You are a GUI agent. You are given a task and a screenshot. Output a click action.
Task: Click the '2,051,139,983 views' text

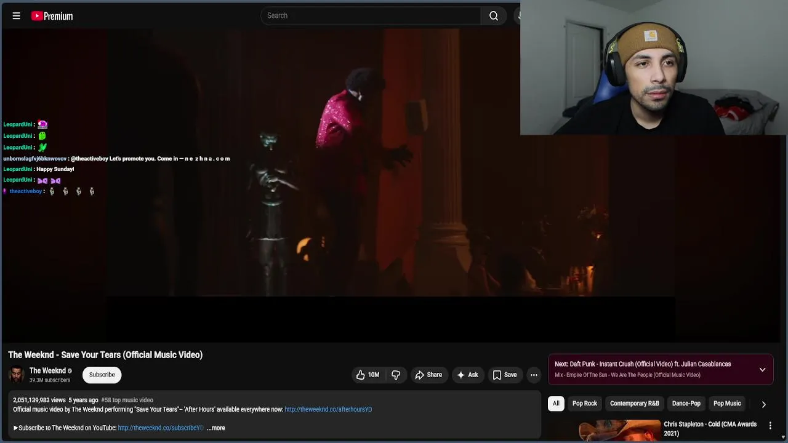click(39, 400)
